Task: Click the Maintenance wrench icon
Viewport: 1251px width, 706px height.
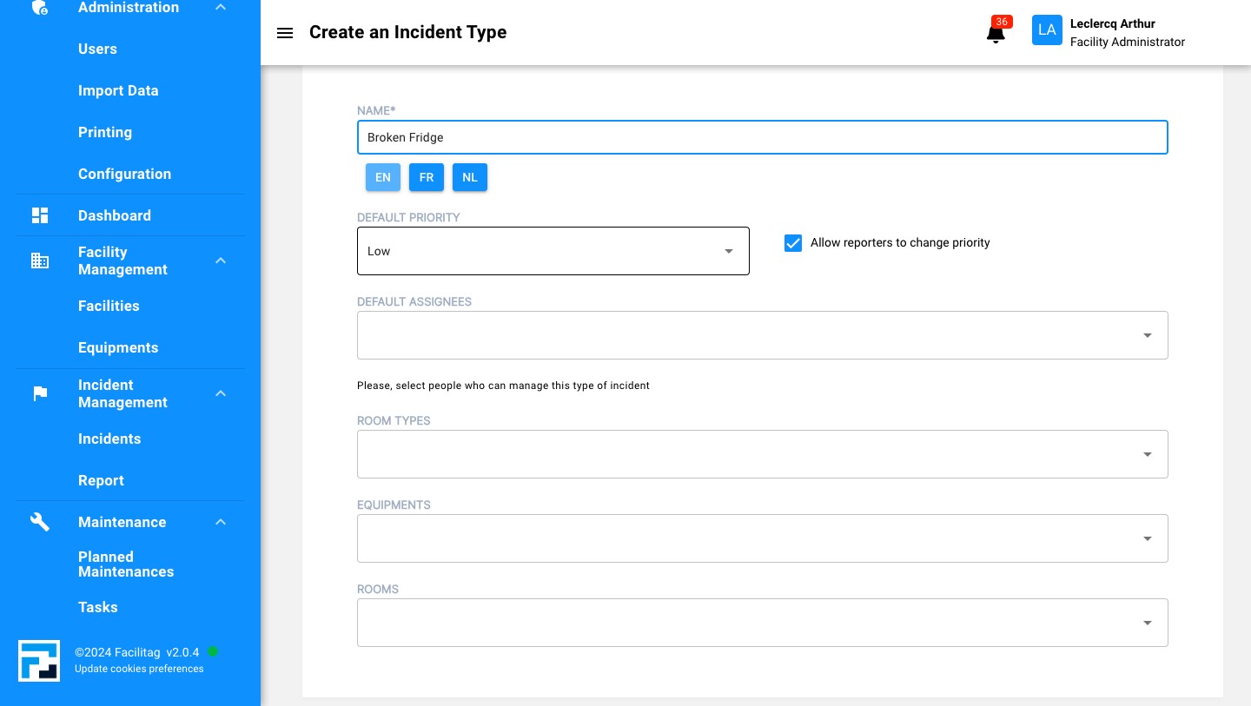Action: coord(40,522)
